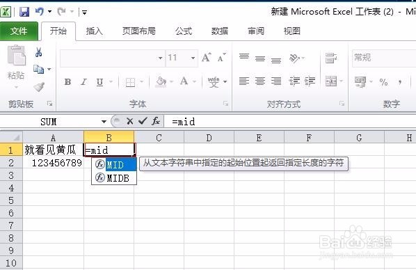This screenshot has height=270, width=416.
Task: Expand the 粘贴 paste options arrow
Action: pyautogui.click(x=16, y=87)
